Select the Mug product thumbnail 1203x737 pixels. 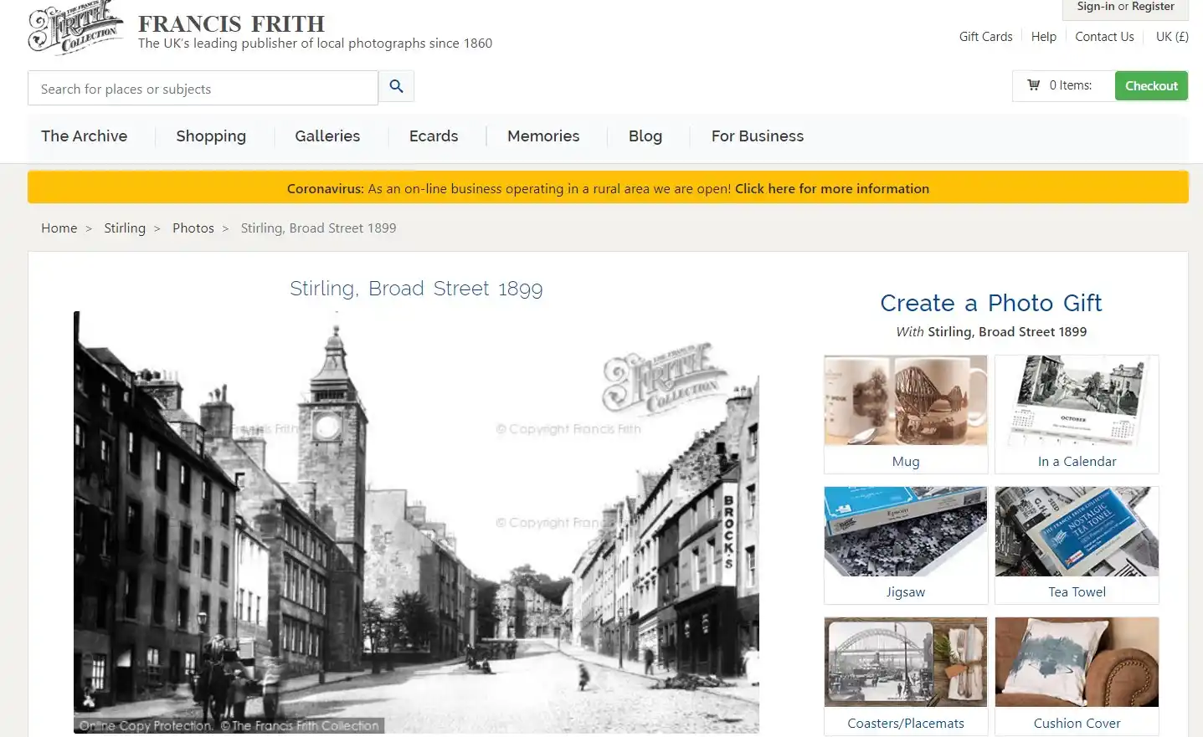[905, 401]
